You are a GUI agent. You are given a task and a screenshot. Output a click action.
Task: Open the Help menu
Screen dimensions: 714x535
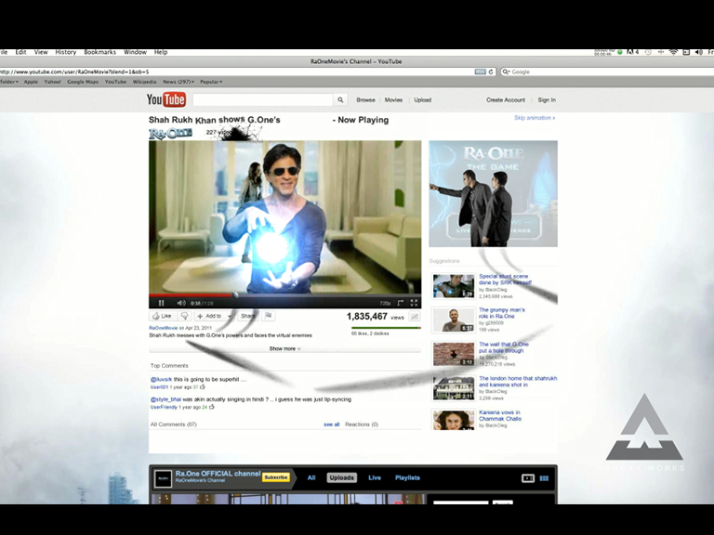[161, 52]
